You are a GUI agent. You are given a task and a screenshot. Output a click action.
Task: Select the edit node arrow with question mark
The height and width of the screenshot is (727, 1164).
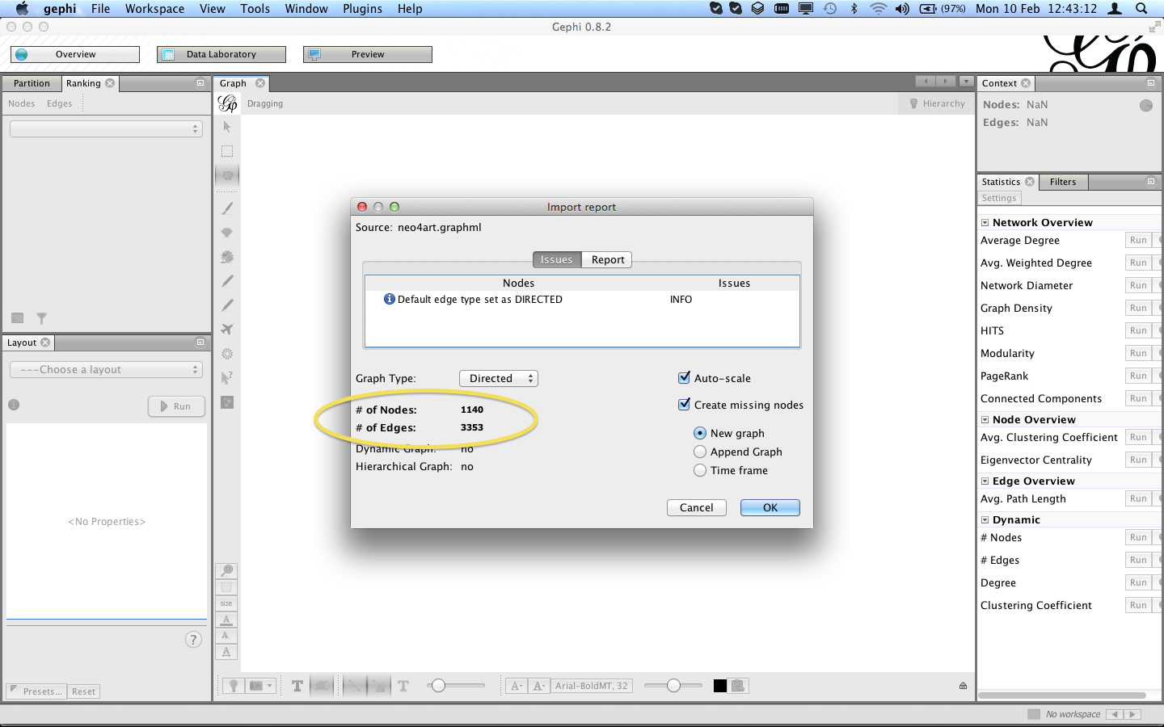point(227,377)
